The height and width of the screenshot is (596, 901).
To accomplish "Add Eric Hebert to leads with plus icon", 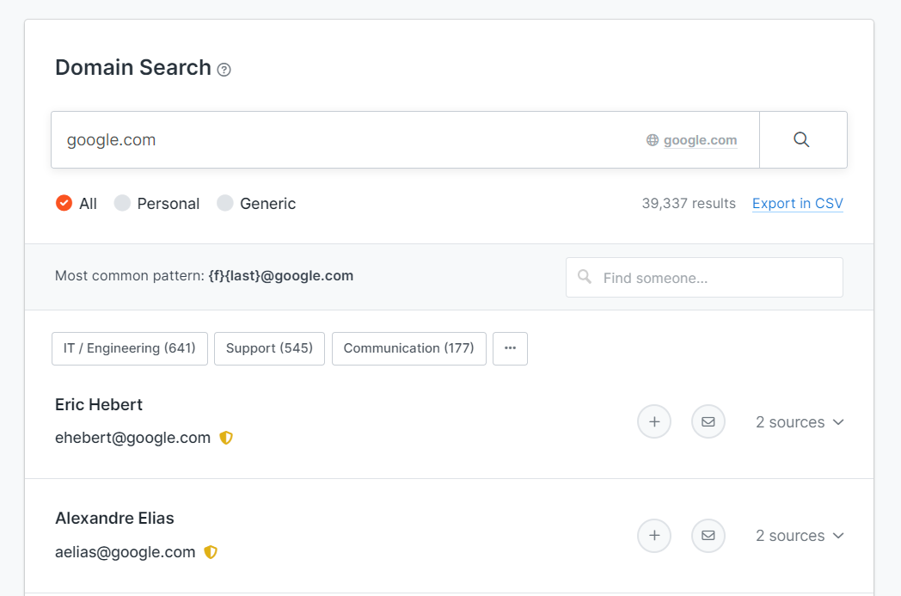I will point(654,422).
